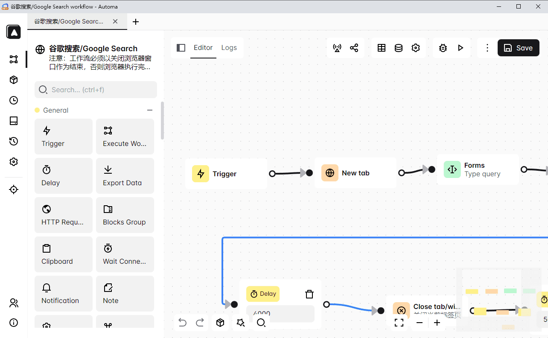Image resolution: width=548 pixels, height=338 pixels.
Task: Fit the workflow to screen
Action: [399, 323]
